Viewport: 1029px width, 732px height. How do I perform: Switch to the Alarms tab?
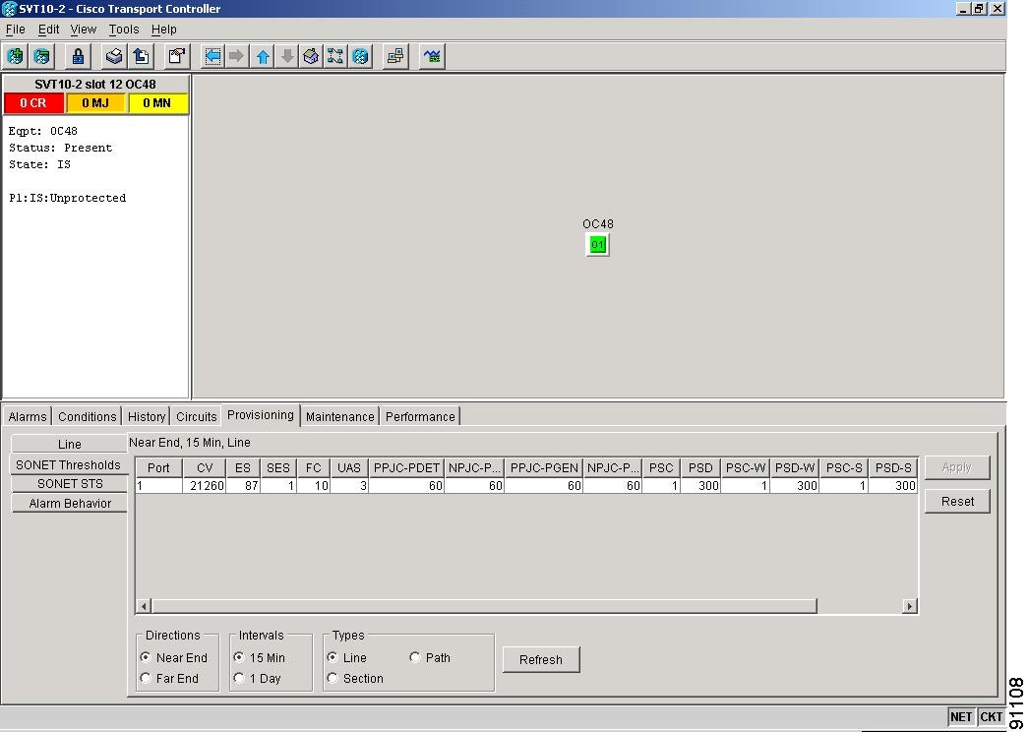(28, 417)
